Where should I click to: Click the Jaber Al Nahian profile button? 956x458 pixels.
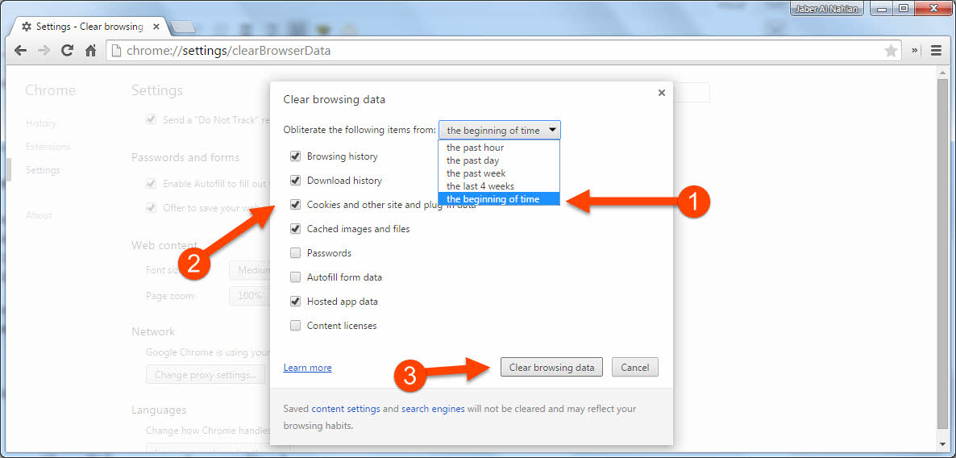828,9
